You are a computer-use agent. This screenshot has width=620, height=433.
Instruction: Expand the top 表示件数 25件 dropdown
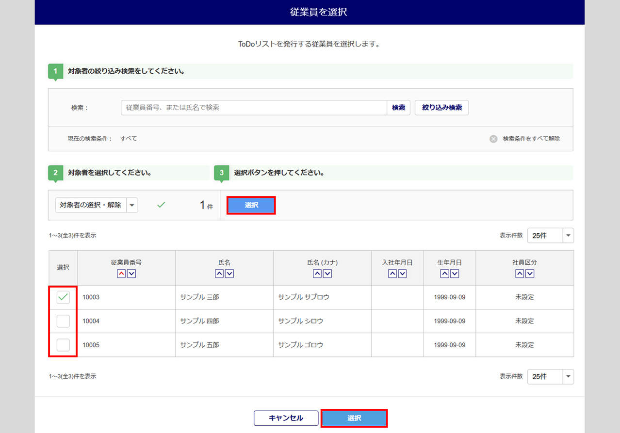coord(568,236)
